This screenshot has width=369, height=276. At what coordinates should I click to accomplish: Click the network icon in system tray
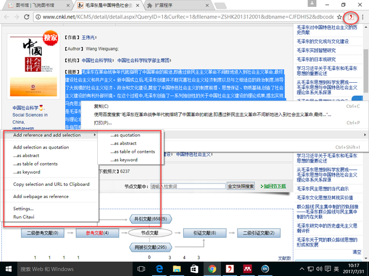[x=311, y=269]
